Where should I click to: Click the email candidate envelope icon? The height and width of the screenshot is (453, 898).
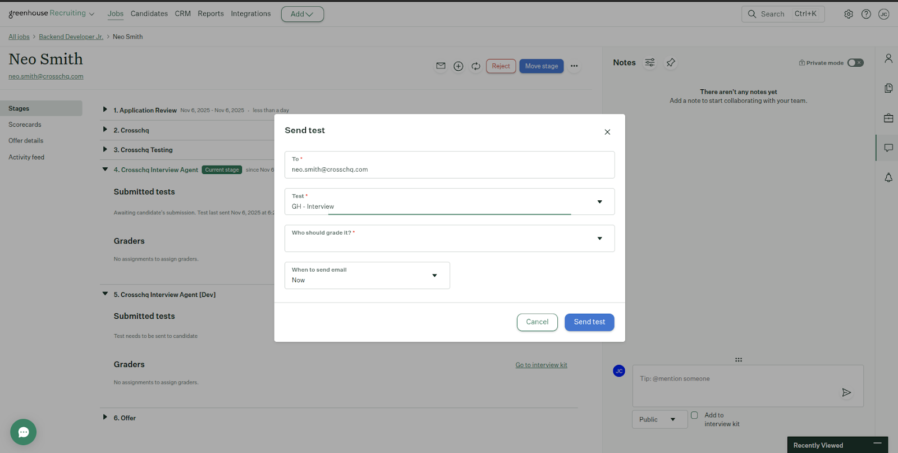point(441,66)
